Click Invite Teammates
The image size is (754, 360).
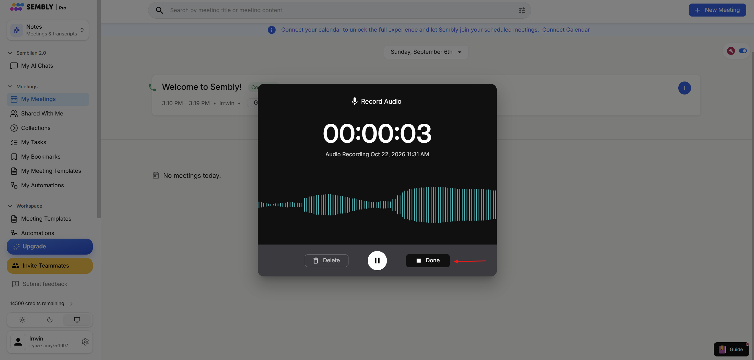pyautogui.click(x=50, y=266)
